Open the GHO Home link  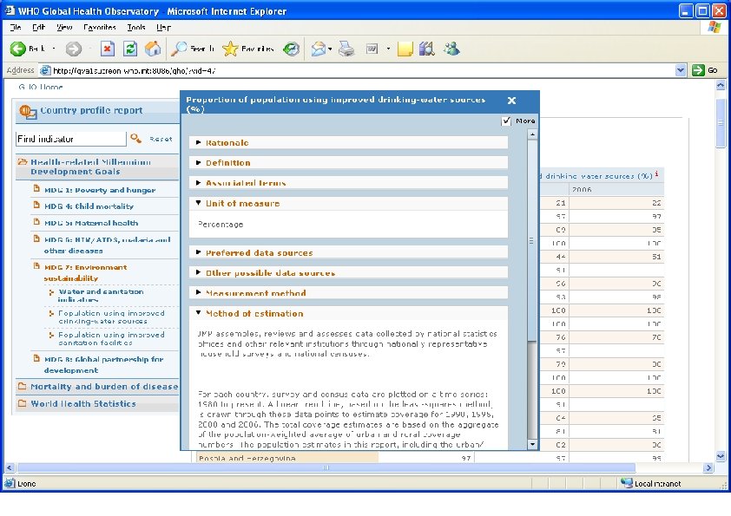pos(41,87)
